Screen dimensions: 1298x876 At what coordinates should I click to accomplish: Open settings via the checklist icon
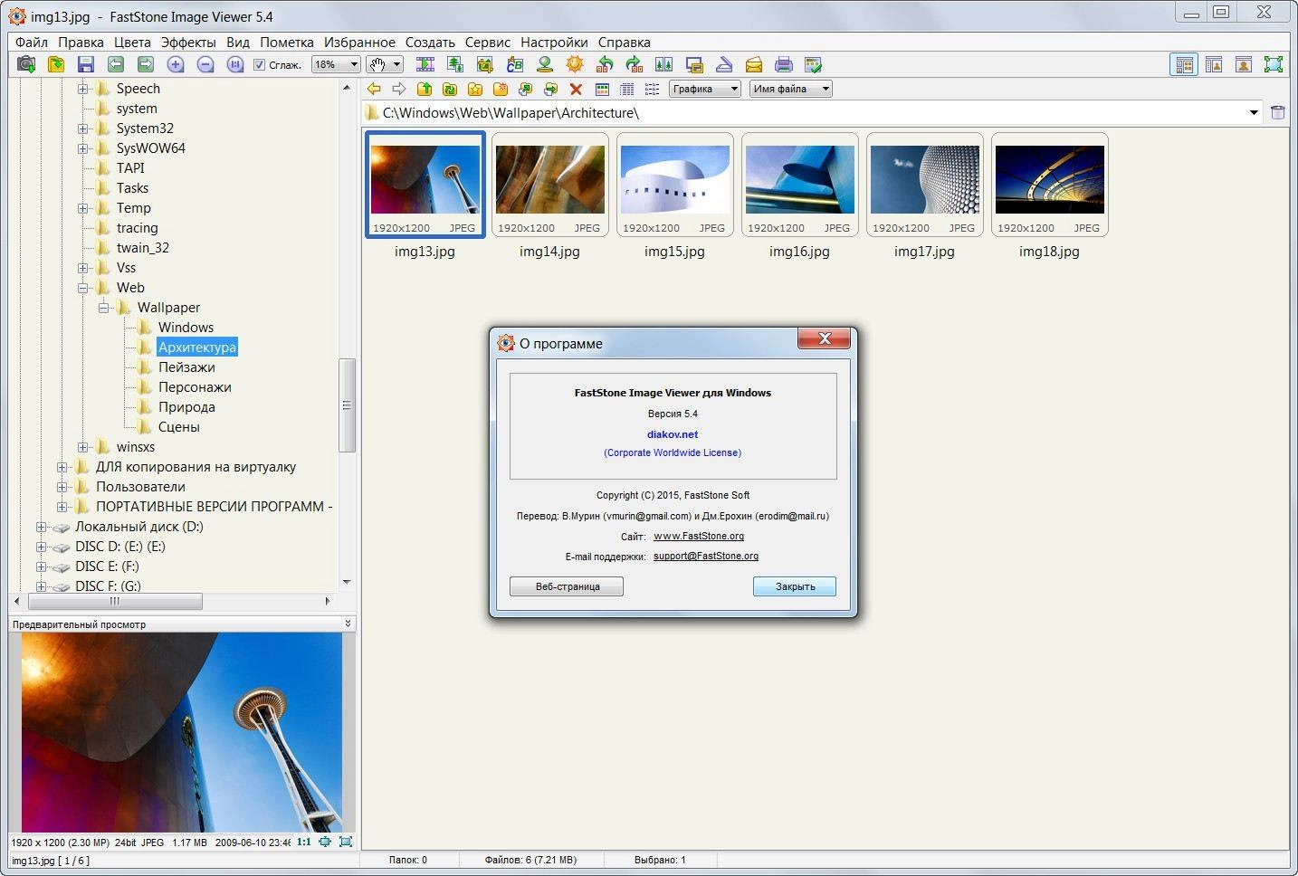814,64
